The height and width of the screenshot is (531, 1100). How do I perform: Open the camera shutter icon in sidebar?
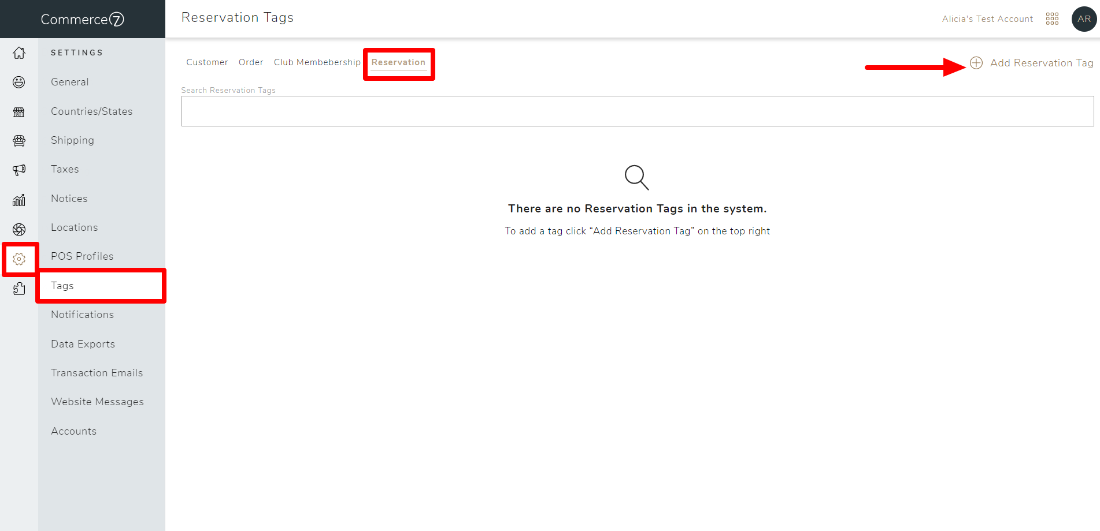tap(19, 230)
